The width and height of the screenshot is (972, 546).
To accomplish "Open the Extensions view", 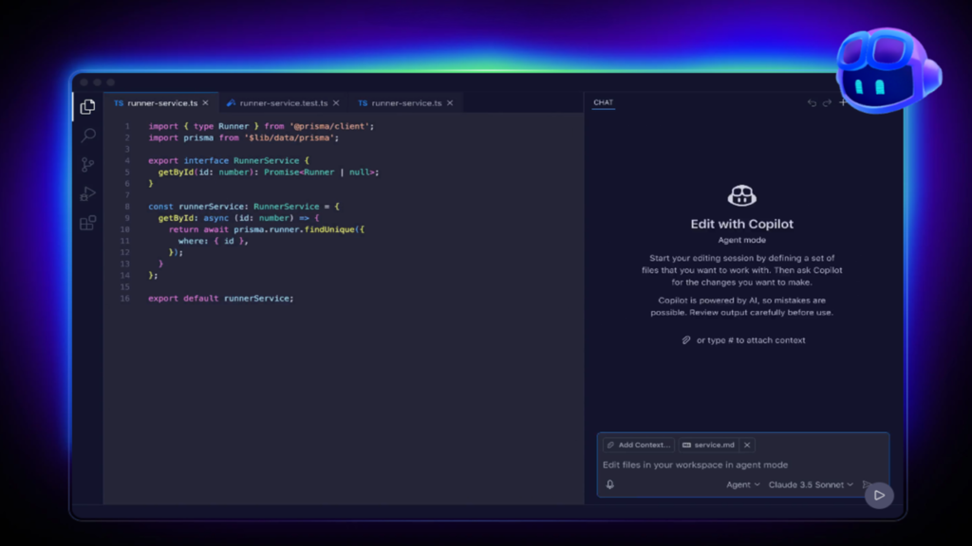I will (88, 224).
